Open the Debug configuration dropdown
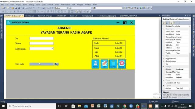 click(66, 8)
